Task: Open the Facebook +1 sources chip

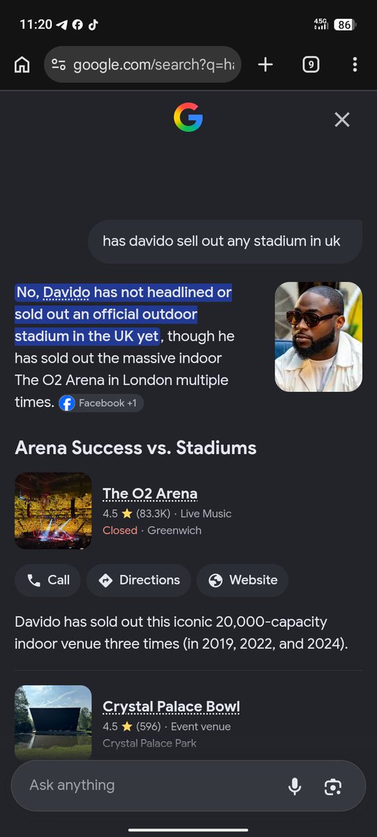Action: (x=101, y=403)
